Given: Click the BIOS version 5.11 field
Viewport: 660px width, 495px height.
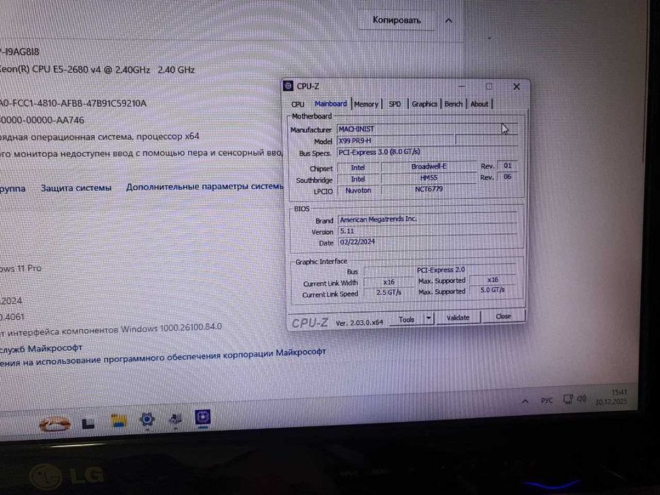Looking at the screenshot, I should coord(428,231).
